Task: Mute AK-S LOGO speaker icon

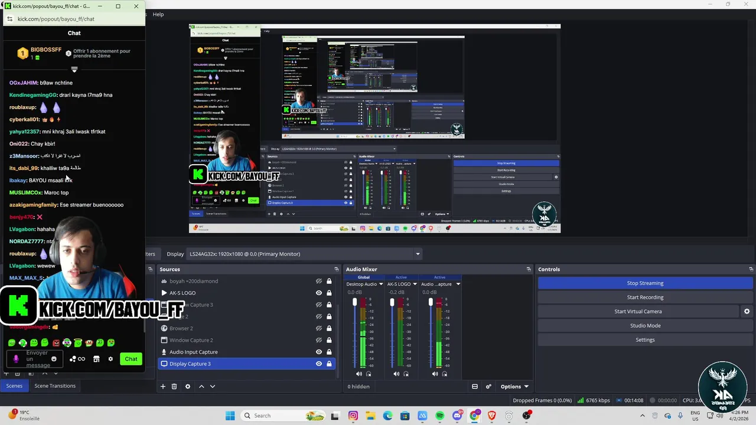Action: coord(396,374)
